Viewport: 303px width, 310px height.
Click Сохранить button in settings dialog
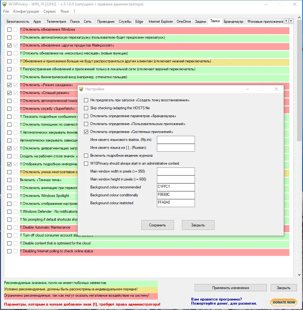(x=158, y=225)
